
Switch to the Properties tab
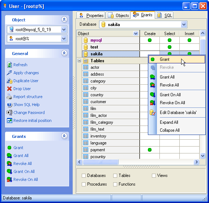pyautogui.click(x=91, y=16)
